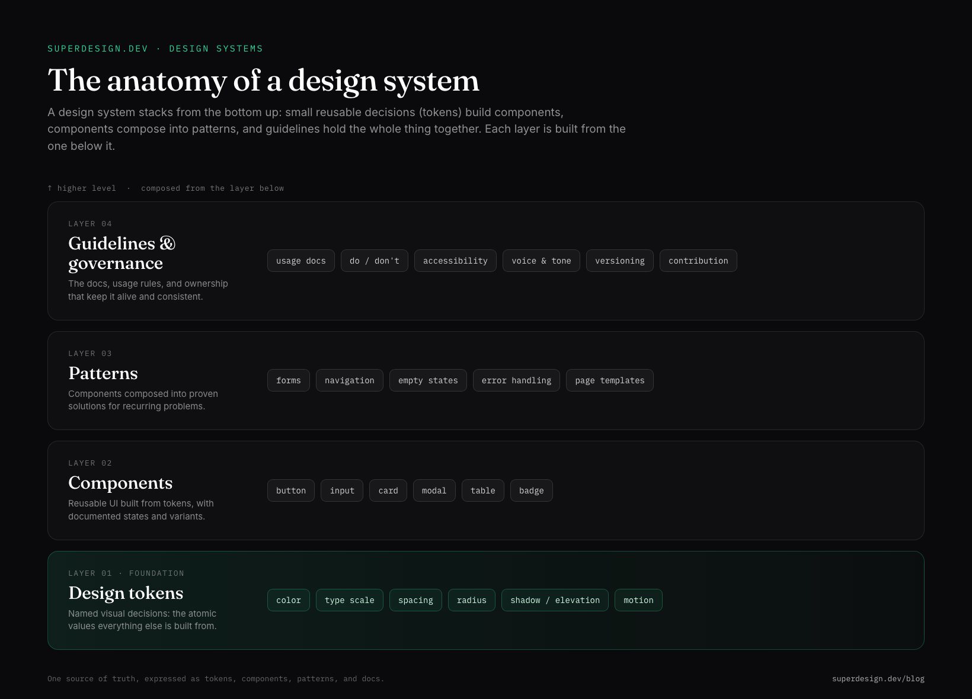
Task: Click the 'forms' pattern chip
Action: click(289, 380)
